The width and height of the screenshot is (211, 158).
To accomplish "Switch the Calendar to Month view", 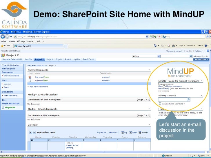I will point(143,133).
